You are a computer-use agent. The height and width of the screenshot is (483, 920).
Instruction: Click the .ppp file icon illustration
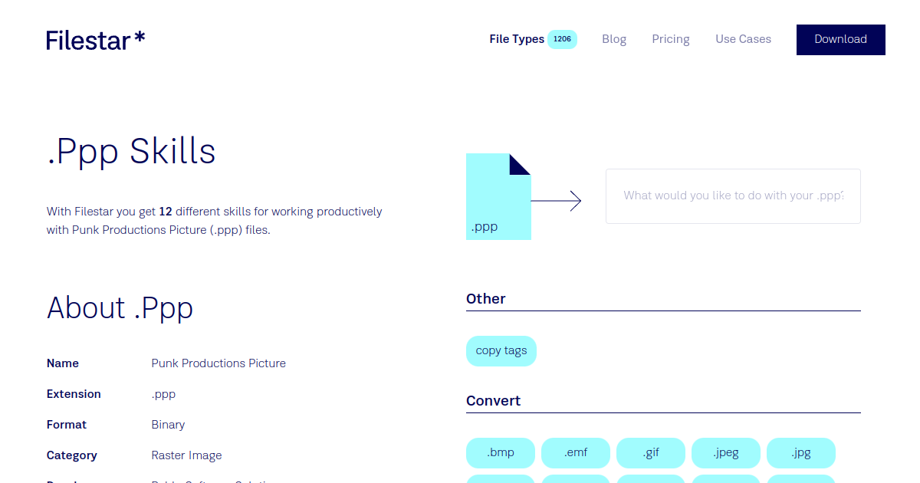click(498, 195)
